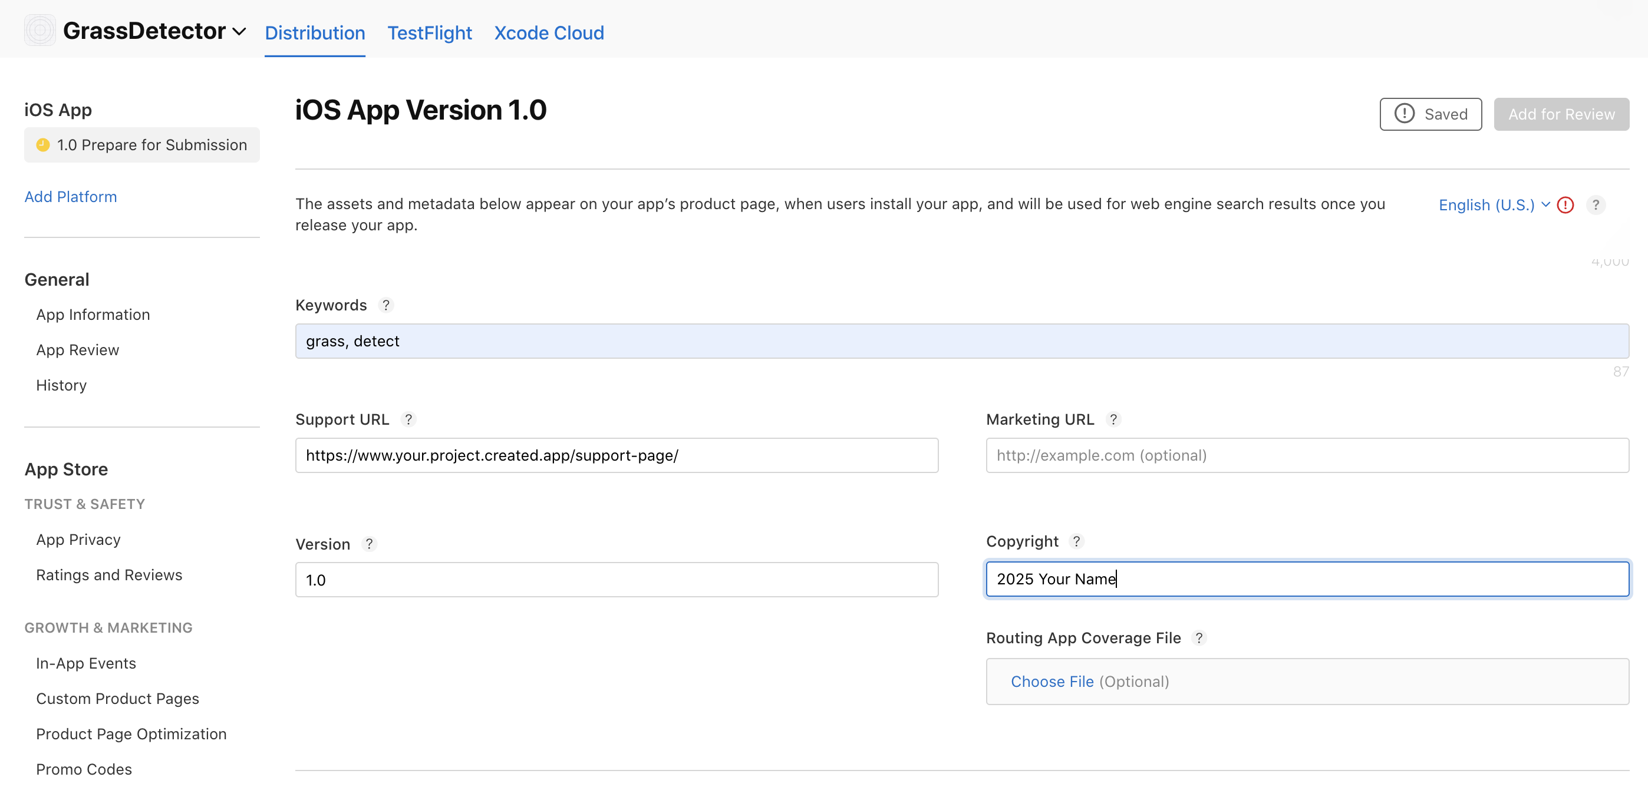Switch to the TestFlight tab
This screenshot has height=787, width=1648.
pos(429,32)
